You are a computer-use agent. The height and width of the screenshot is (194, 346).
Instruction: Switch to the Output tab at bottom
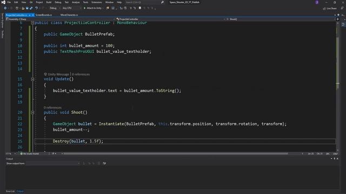(20, 191)
